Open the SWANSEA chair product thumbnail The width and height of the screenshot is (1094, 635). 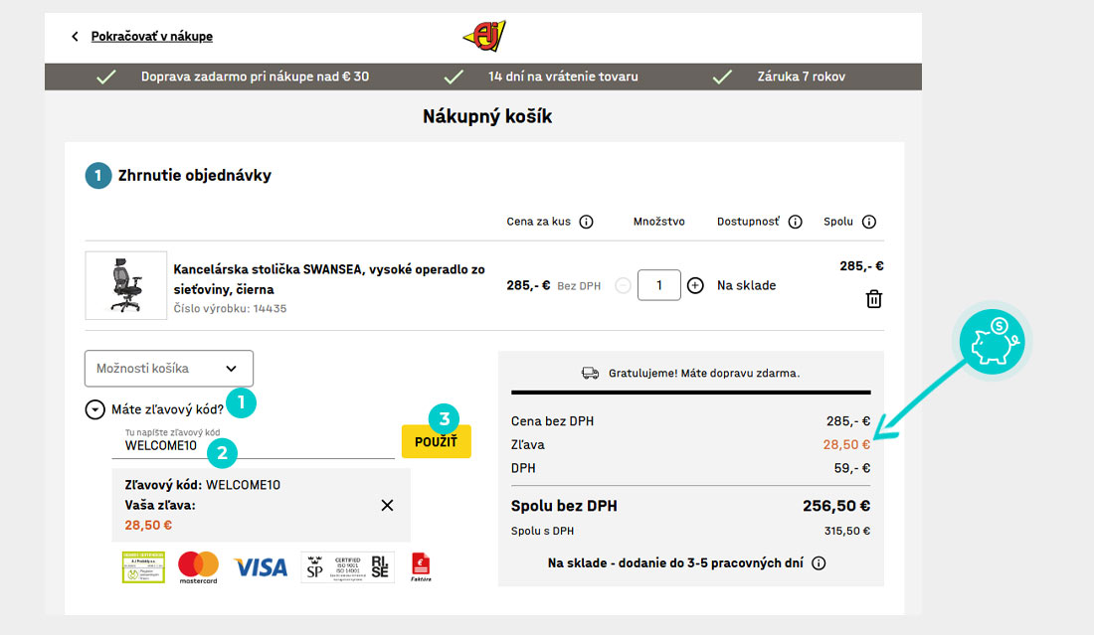point(125,285)
